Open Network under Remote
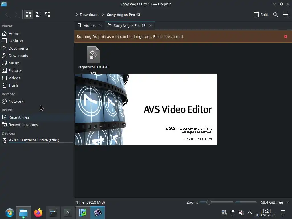Viewport: 292px width, 219px height. pyautogui.click(x=37, y=101)
